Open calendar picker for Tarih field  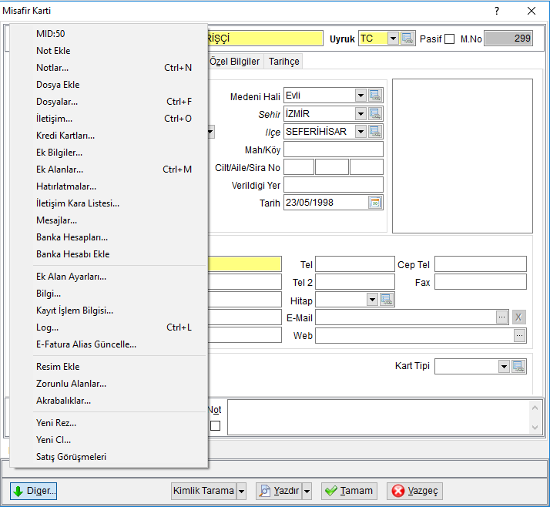tap(375, 203)
